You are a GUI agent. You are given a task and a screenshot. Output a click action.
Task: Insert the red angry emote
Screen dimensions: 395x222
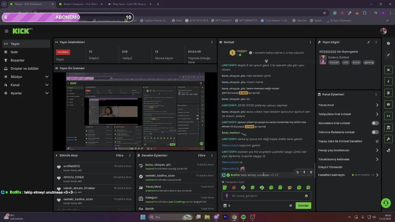[x=234, y=187]
